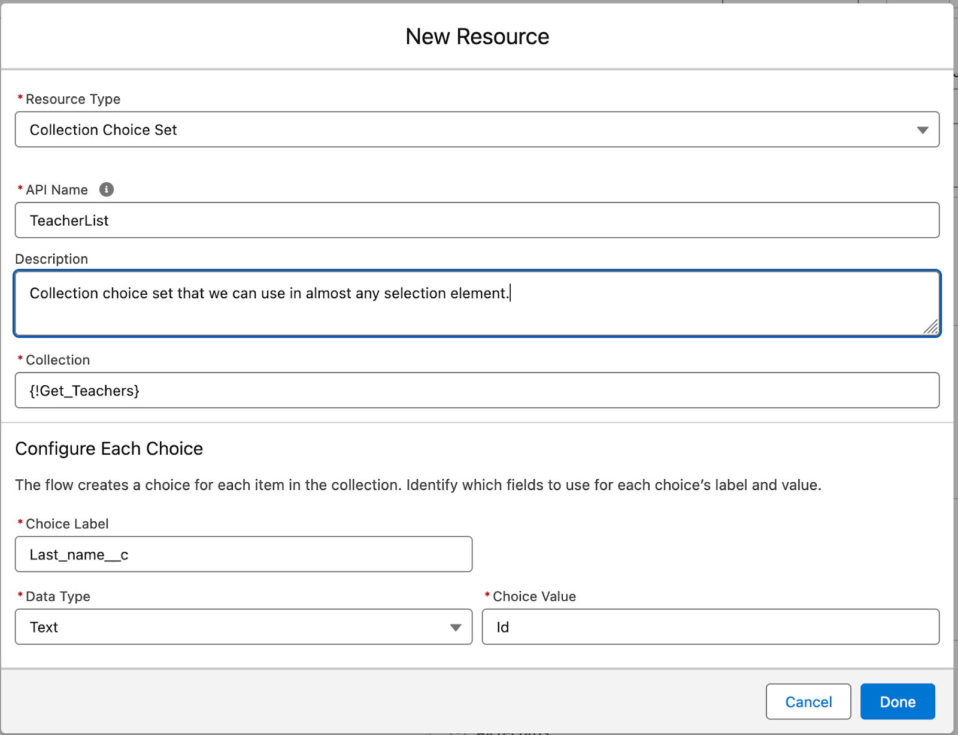Click the Choice Label caption

click(67, 524)
